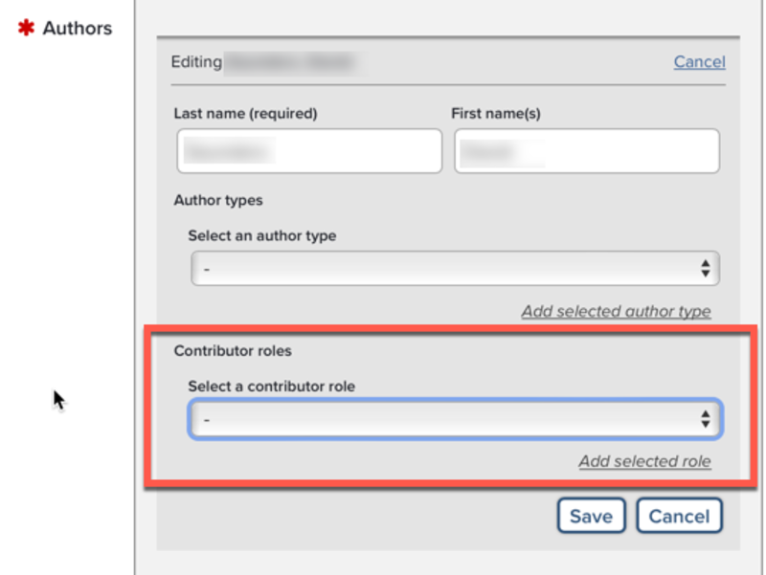Click the up-down arrows on contributor role selector
766x575 pixels.
click(x=705, y=419)
